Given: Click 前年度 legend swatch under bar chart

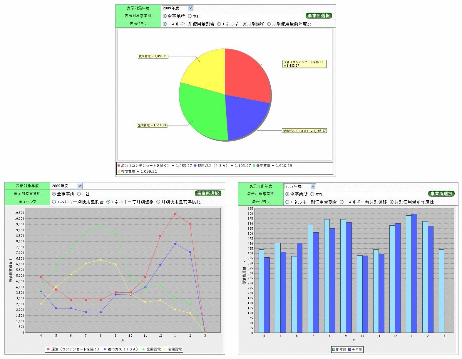Looking at the screenshot, I should tap(334, 350).
